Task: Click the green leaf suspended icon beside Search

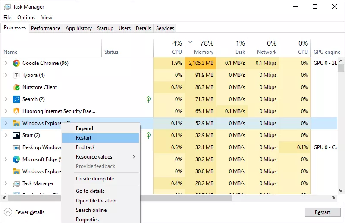Action: (148, 99)
